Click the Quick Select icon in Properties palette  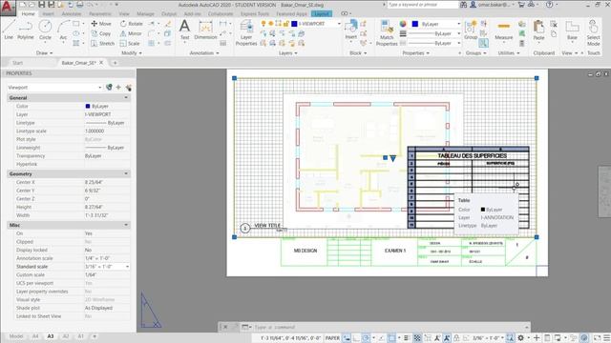(x=128, y=88)
